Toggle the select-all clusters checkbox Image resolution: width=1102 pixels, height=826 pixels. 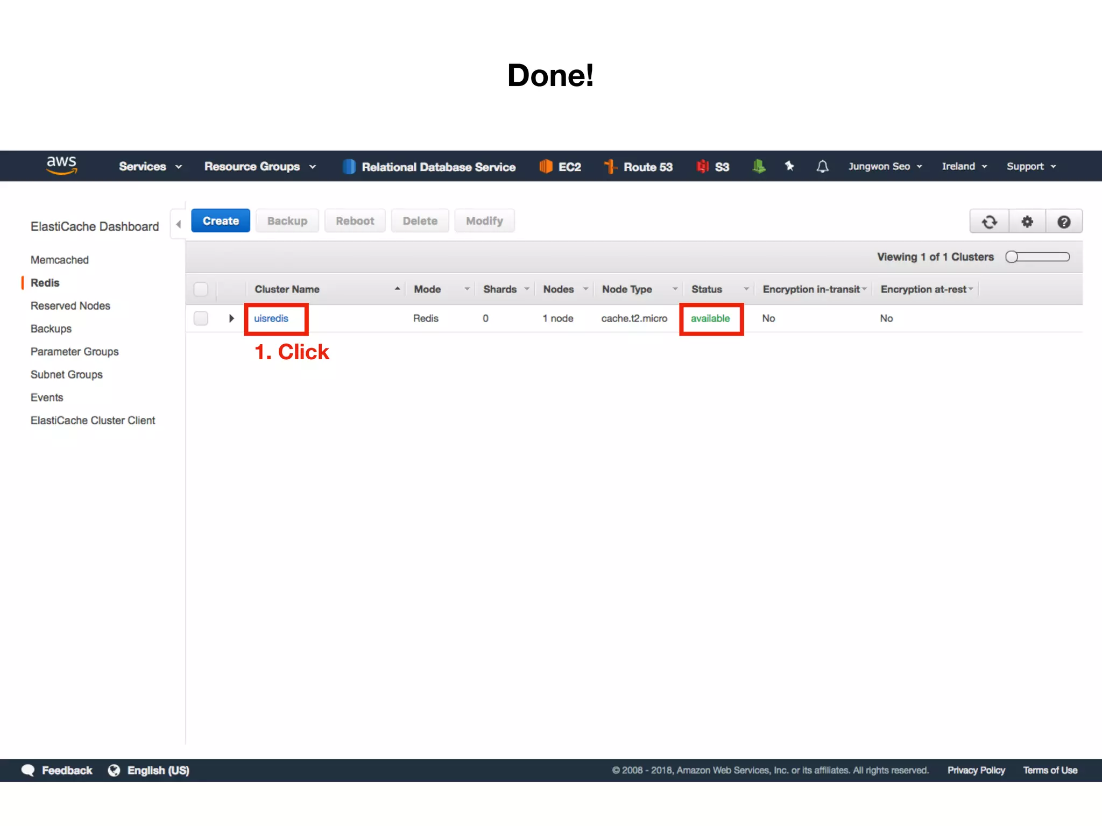point(201,289)
